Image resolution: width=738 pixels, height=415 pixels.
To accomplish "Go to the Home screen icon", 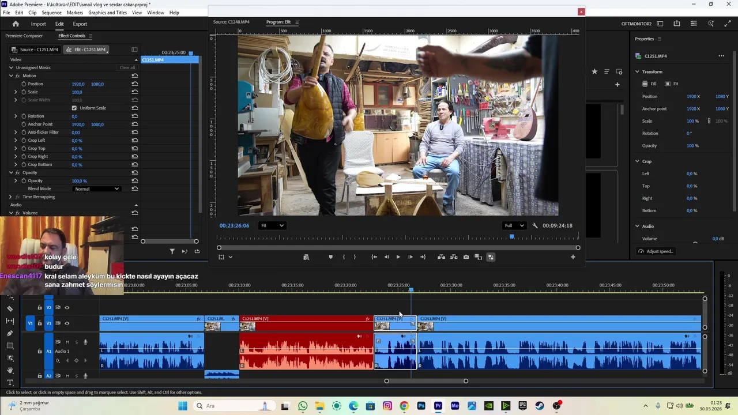I will (16, 24).
